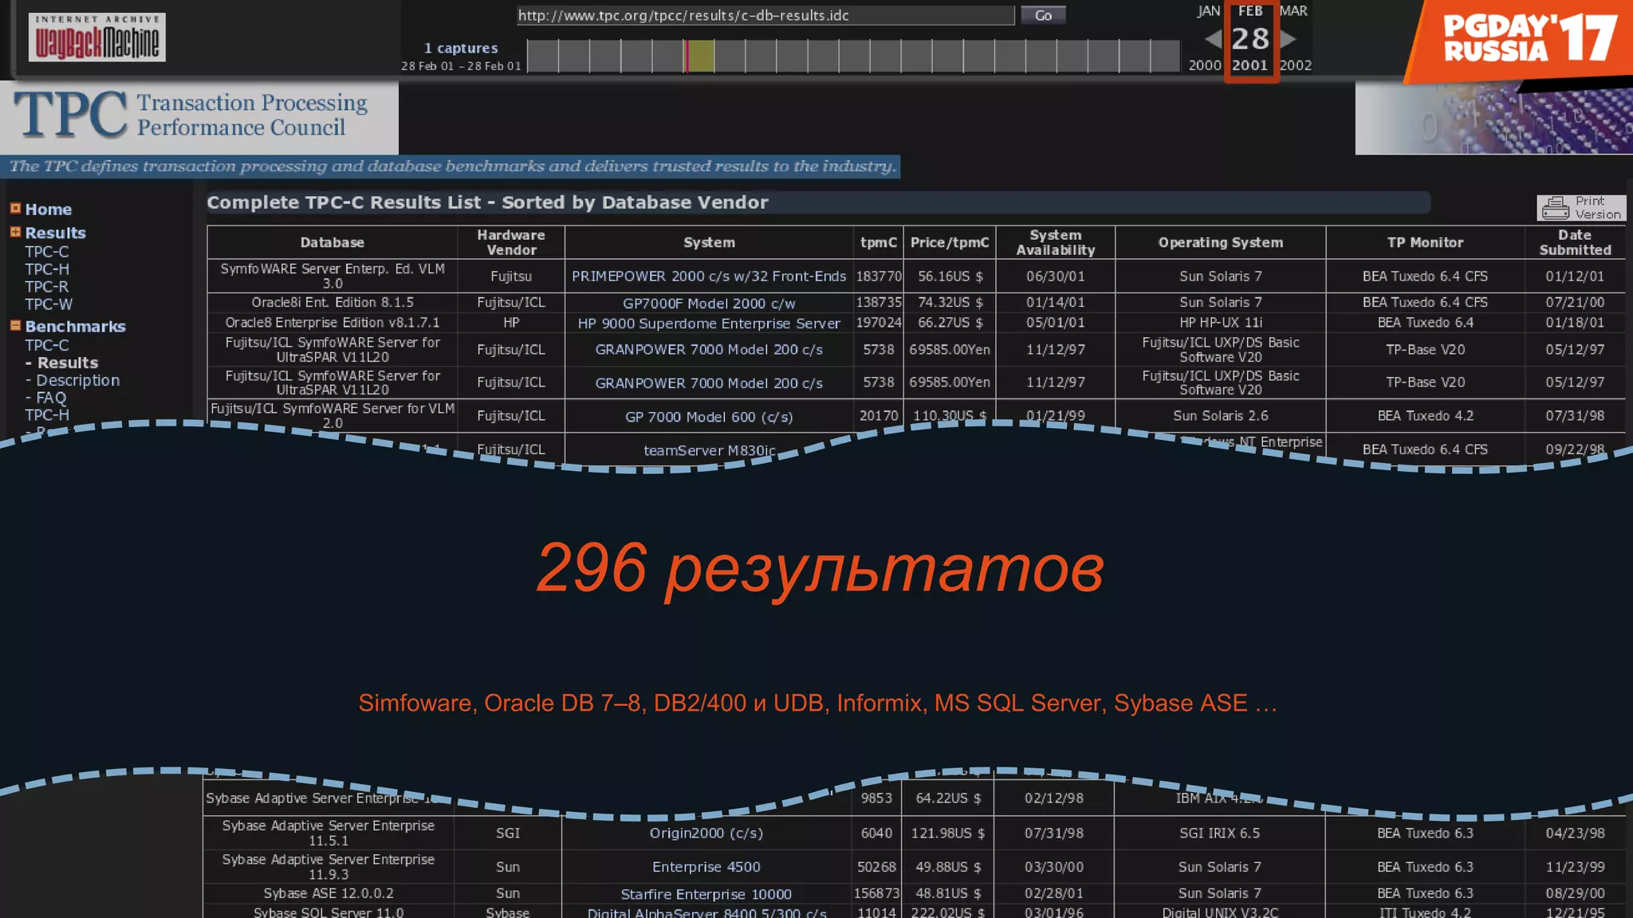The image size is (1633, 918).
Task: Jump to year 2002 captures
Action: (1296, 65)
